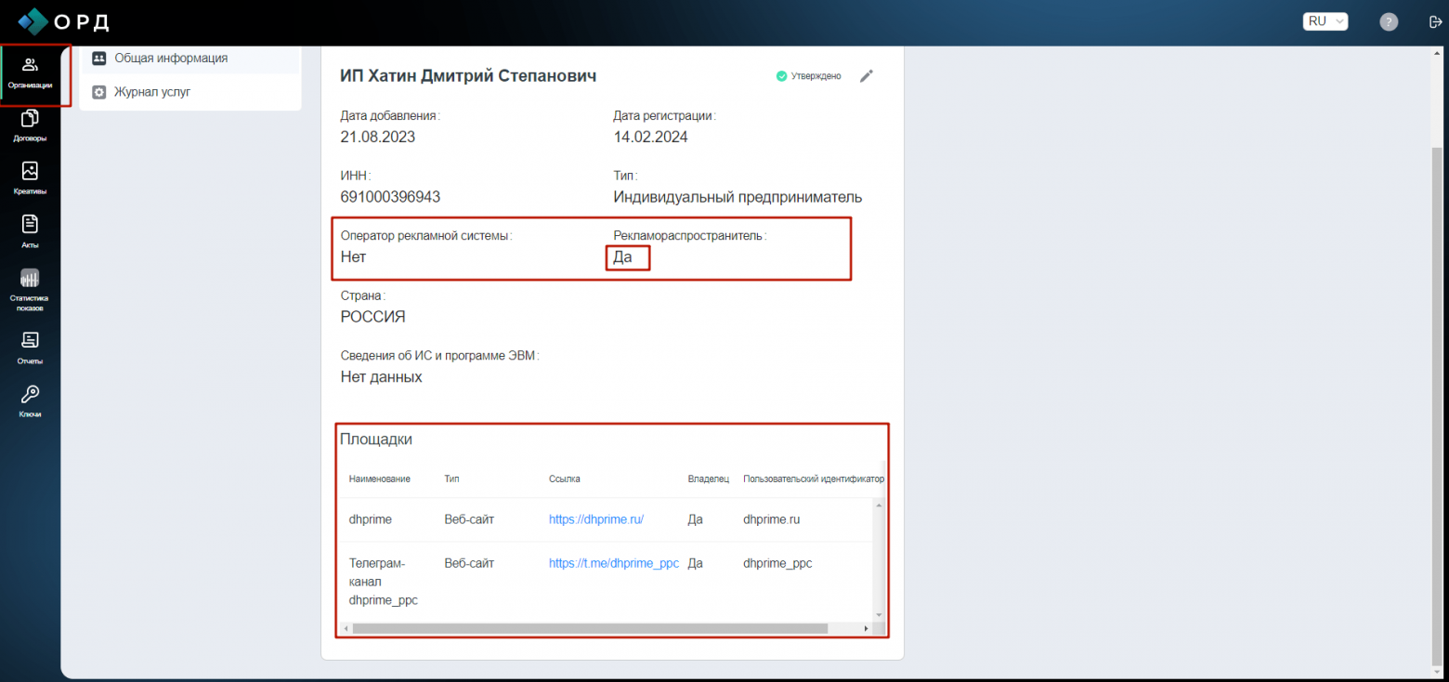Open the Отчеты sidebar section
Image resolution: width=1449 pixels, height=682 pixels.
[x=30, y=348]
